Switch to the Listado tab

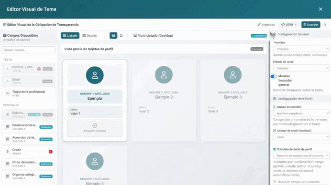(70, 36)
